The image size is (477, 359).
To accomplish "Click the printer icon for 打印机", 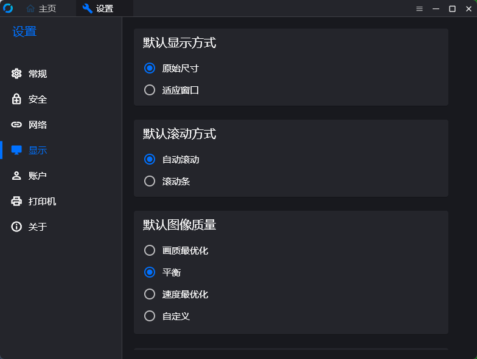I will [x=16, y=202].
